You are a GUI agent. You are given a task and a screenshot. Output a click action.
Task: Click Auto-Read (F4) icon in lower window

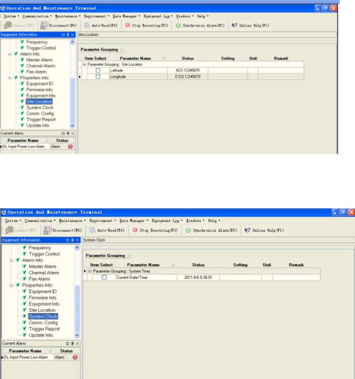point(92,230)
